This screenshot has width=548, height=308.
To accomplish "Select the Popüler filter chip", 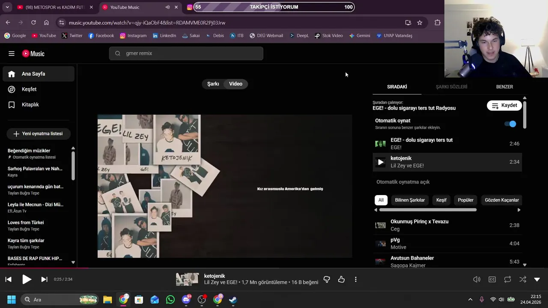I will [465, 200].
